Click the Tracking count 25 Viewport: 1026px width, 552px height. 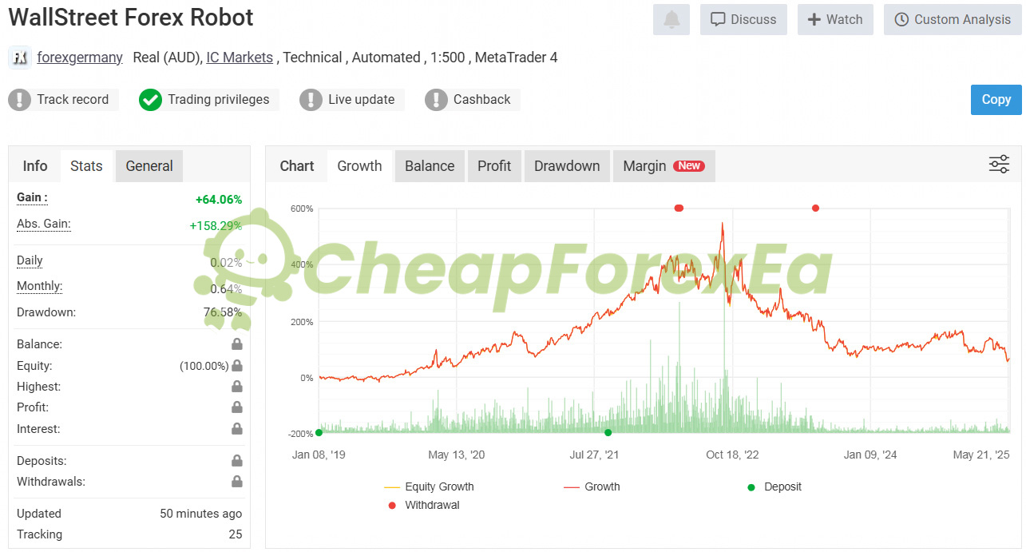tap(235, 534)
